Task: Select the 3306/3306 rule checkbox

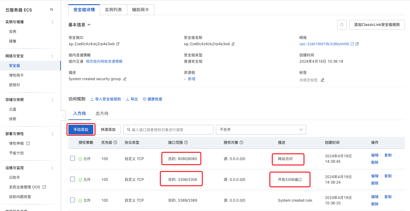Action: tap(73, 179)
